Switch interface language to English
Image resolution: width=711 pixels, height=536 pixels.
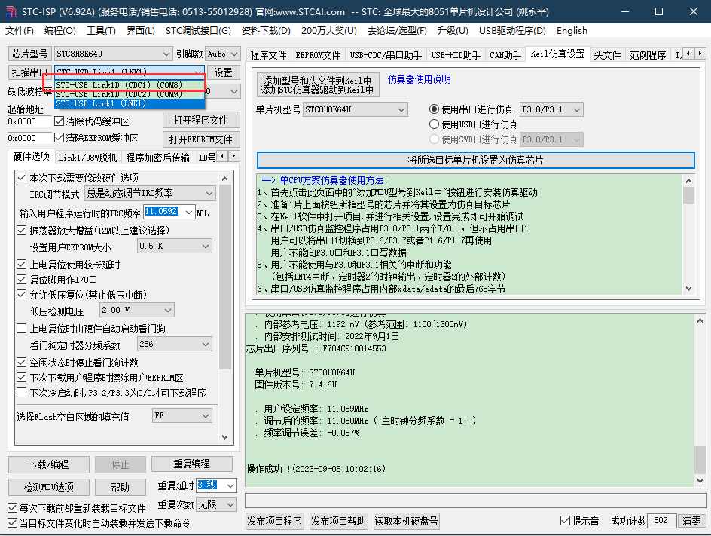572,31
